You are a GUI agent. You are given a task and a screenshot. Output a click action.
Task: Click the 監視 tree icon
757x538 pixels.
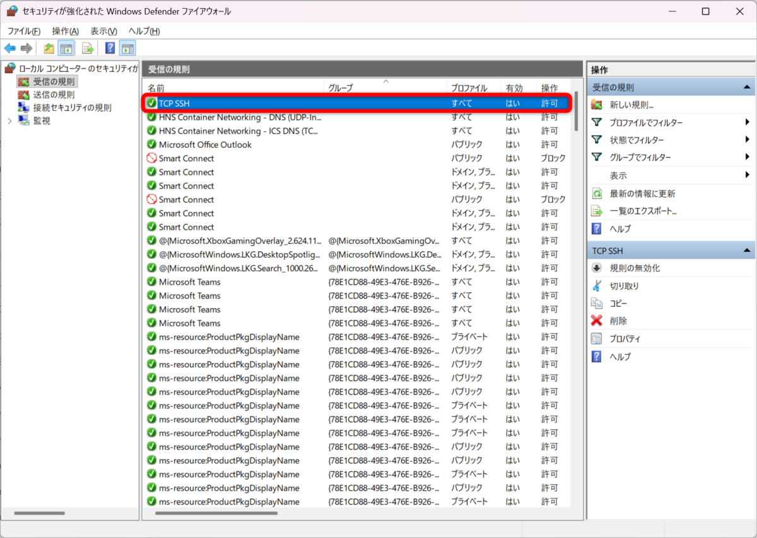point(24,120)
